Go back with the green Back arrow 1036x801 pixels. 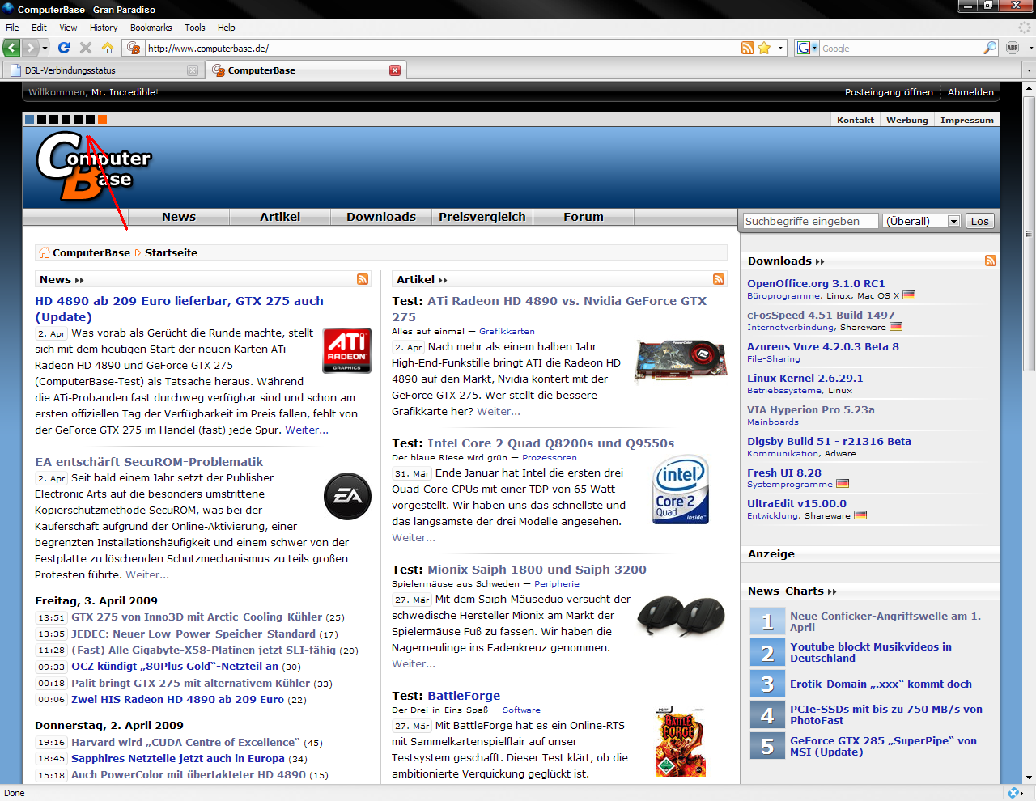[11, 48]
